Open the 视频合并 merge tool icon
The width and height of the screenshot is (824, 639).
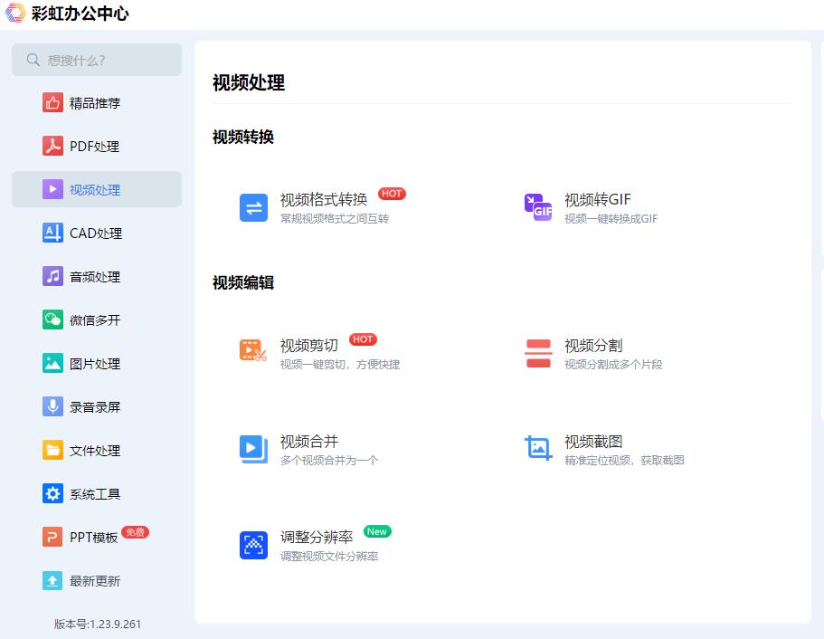253,449
